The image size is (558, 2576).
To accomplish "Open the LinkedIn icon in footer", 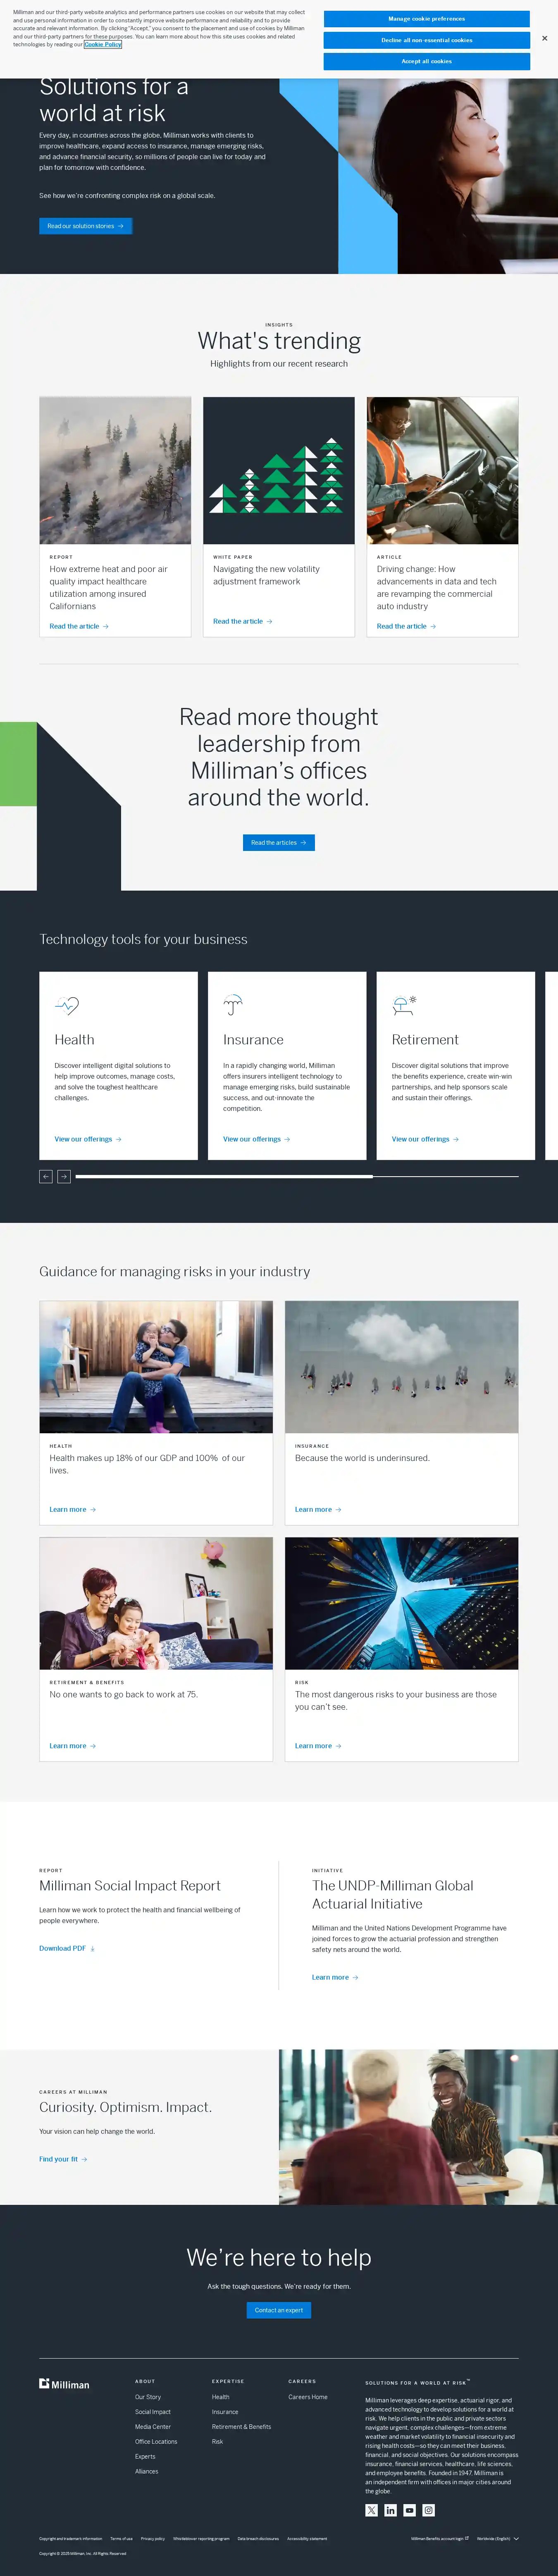I will click(390, 2510).
